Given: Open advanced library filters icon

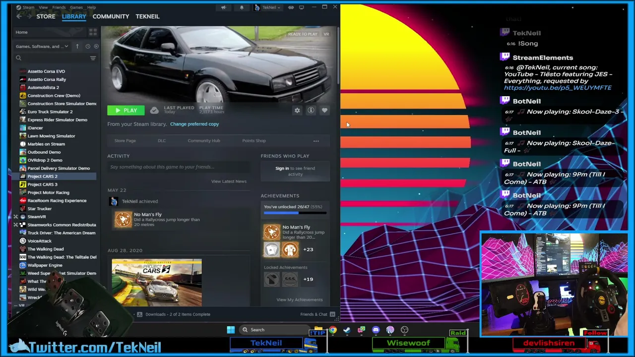Looking at the screenshot, I should (x=93, y=58).
